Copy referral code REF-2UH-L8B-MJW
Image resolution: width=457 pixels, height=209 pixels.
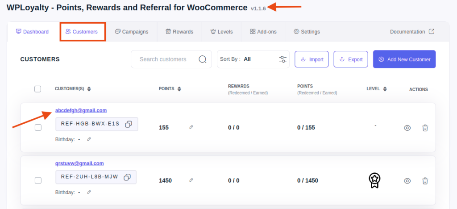pyautogui.click(x=127, y=177)
